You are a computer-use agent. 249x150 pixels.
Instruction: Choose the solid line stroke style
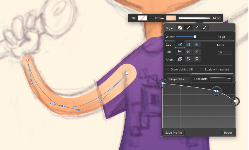pyautogui.click(x=189, y=28)
